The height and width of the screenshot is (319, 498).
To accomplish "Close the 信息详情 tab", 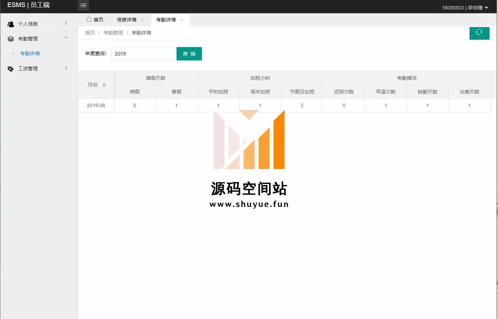I will pyautogui.click(x=142, y=20).
